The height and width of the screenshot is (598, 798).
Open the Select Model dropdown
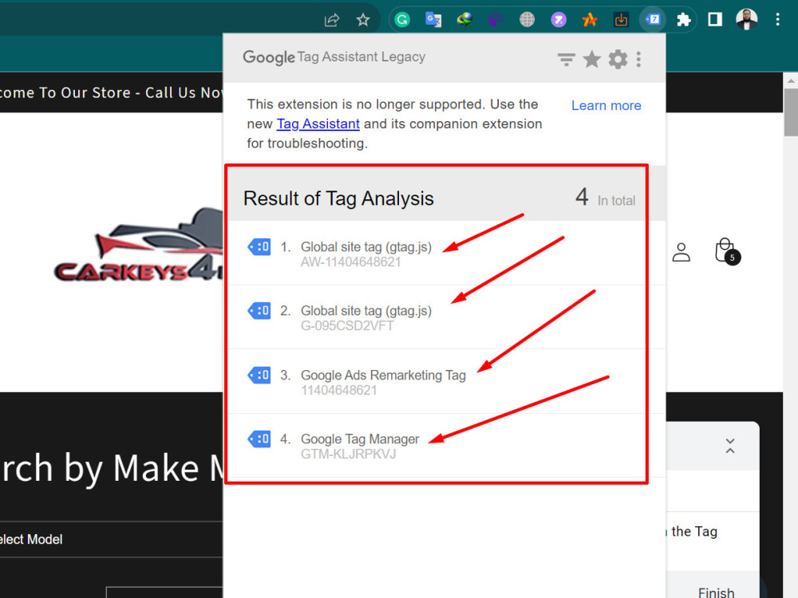coord(111,539)
